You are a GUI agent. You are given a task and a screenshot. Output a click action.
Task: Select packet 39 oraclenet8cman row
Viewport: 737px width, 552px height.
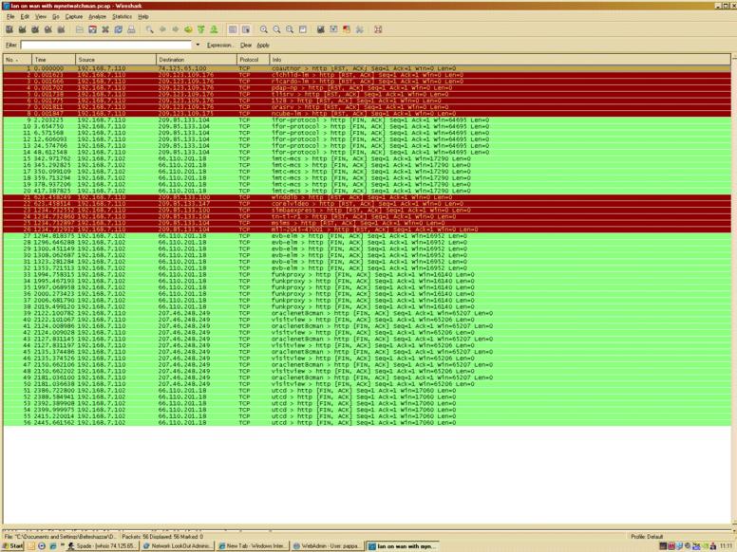click(x=368, y=313)
